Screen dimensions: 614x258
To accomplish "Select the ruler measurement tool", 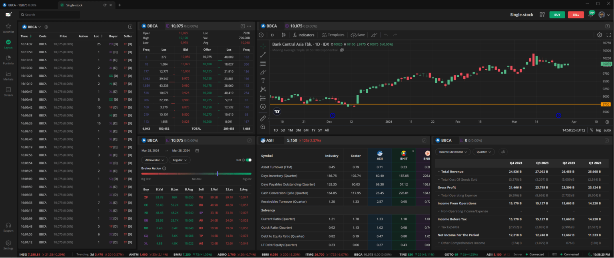I will pyautogui.click(x=263, y=118).
